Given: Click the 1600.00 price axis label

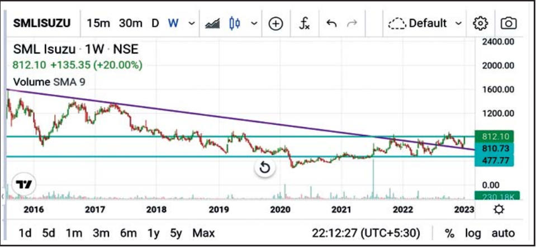Looking at the screenshot, I should [498, 90].
